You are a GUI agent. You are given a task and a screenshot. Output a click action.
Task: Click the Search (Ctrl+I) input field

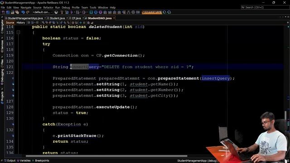tap(265, 7)
